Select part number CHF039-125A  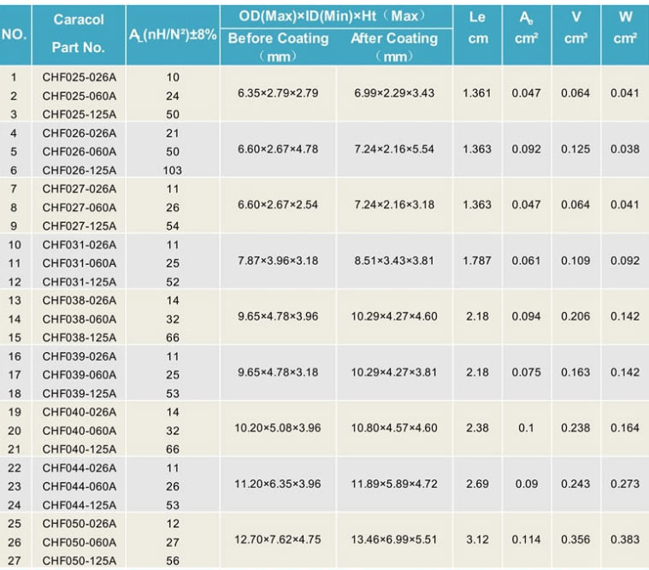pyautogui.click(x=79, y=394)
